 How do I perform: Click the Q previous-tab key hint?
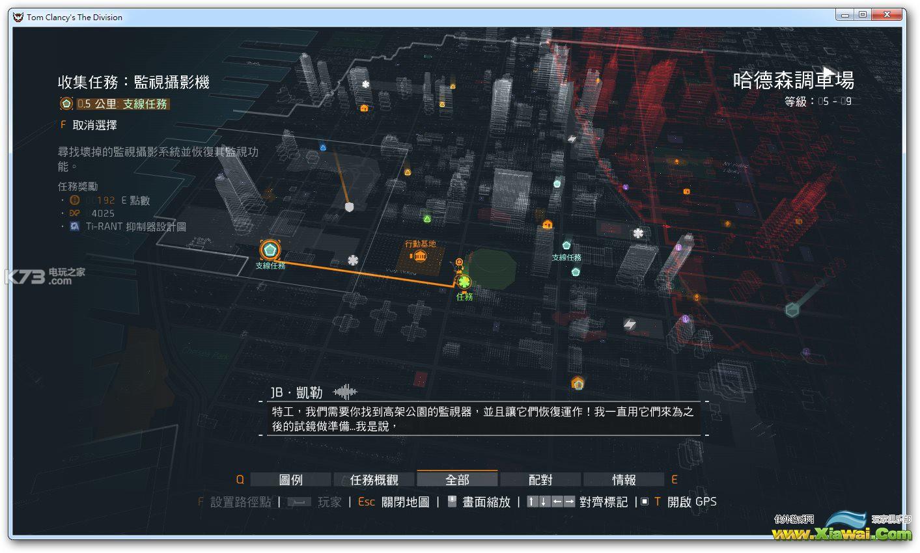[x=240, y=479]
